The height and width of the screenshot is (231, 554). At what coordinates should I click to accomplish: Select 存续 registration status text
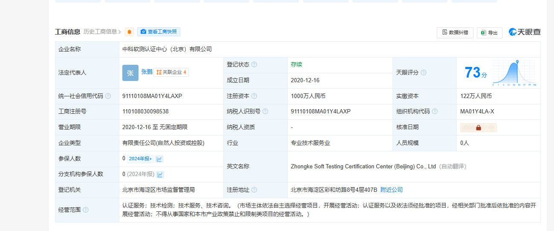(296, 65)
